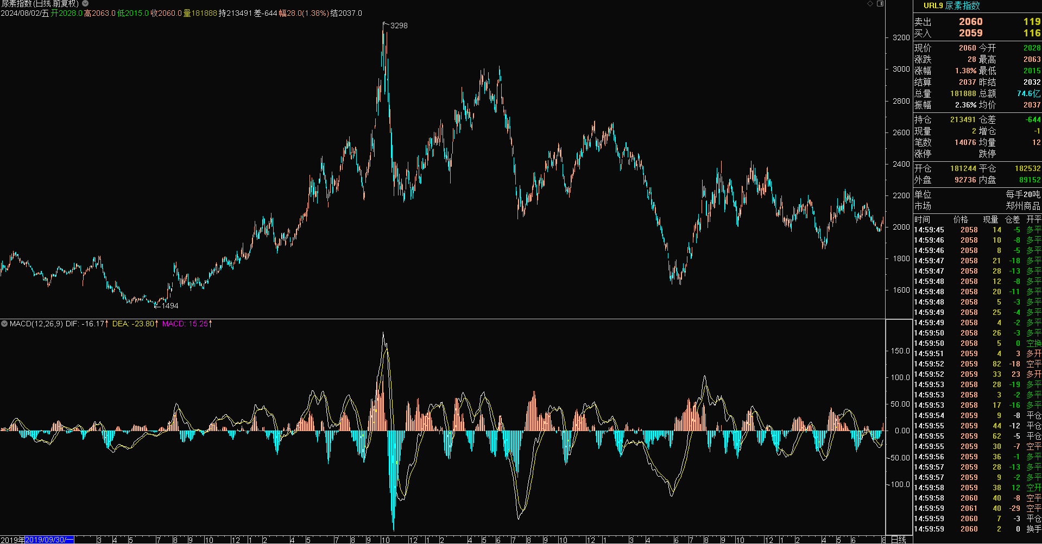Click the 时间 column header in trades list

[x=922, y=219]
